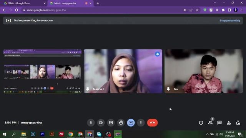Open tab search chevron dropdown

tap(215, 3)
